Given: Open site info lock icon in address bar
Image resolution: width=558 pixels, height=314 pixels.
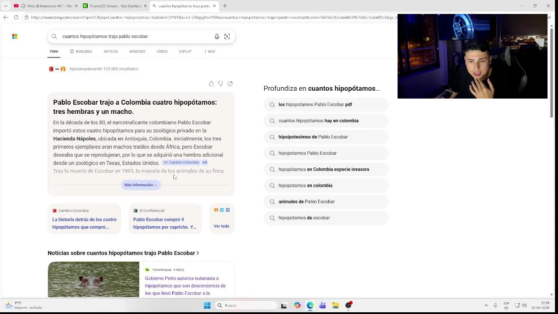Looking at the screenshot, I should [27, 17].
